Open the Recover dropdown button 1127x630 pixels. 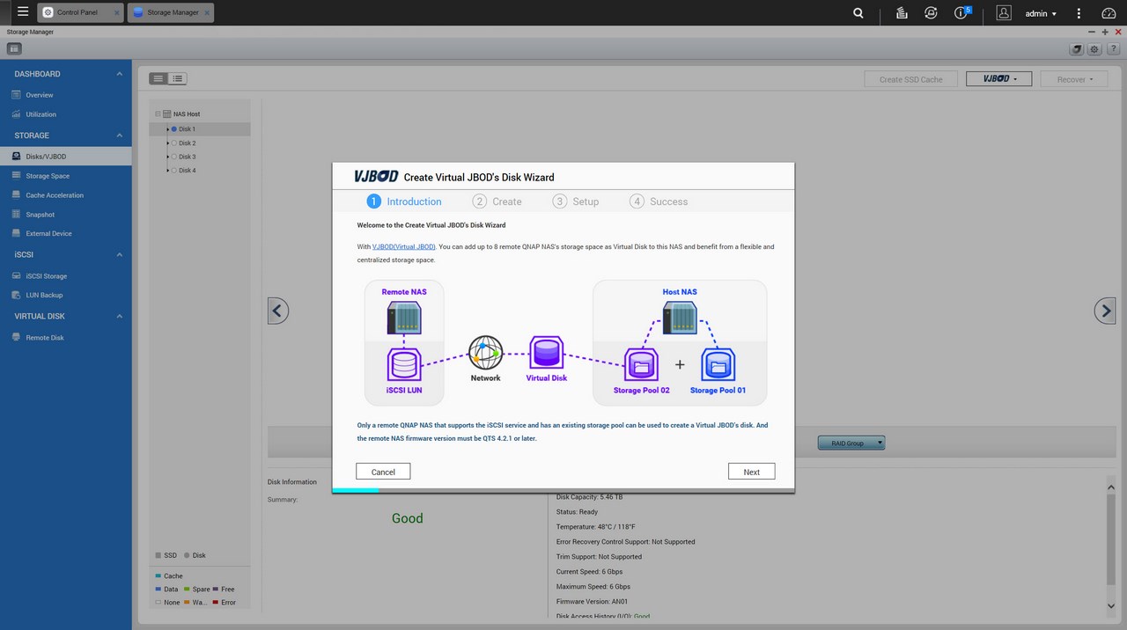(x=1075, y=79)
